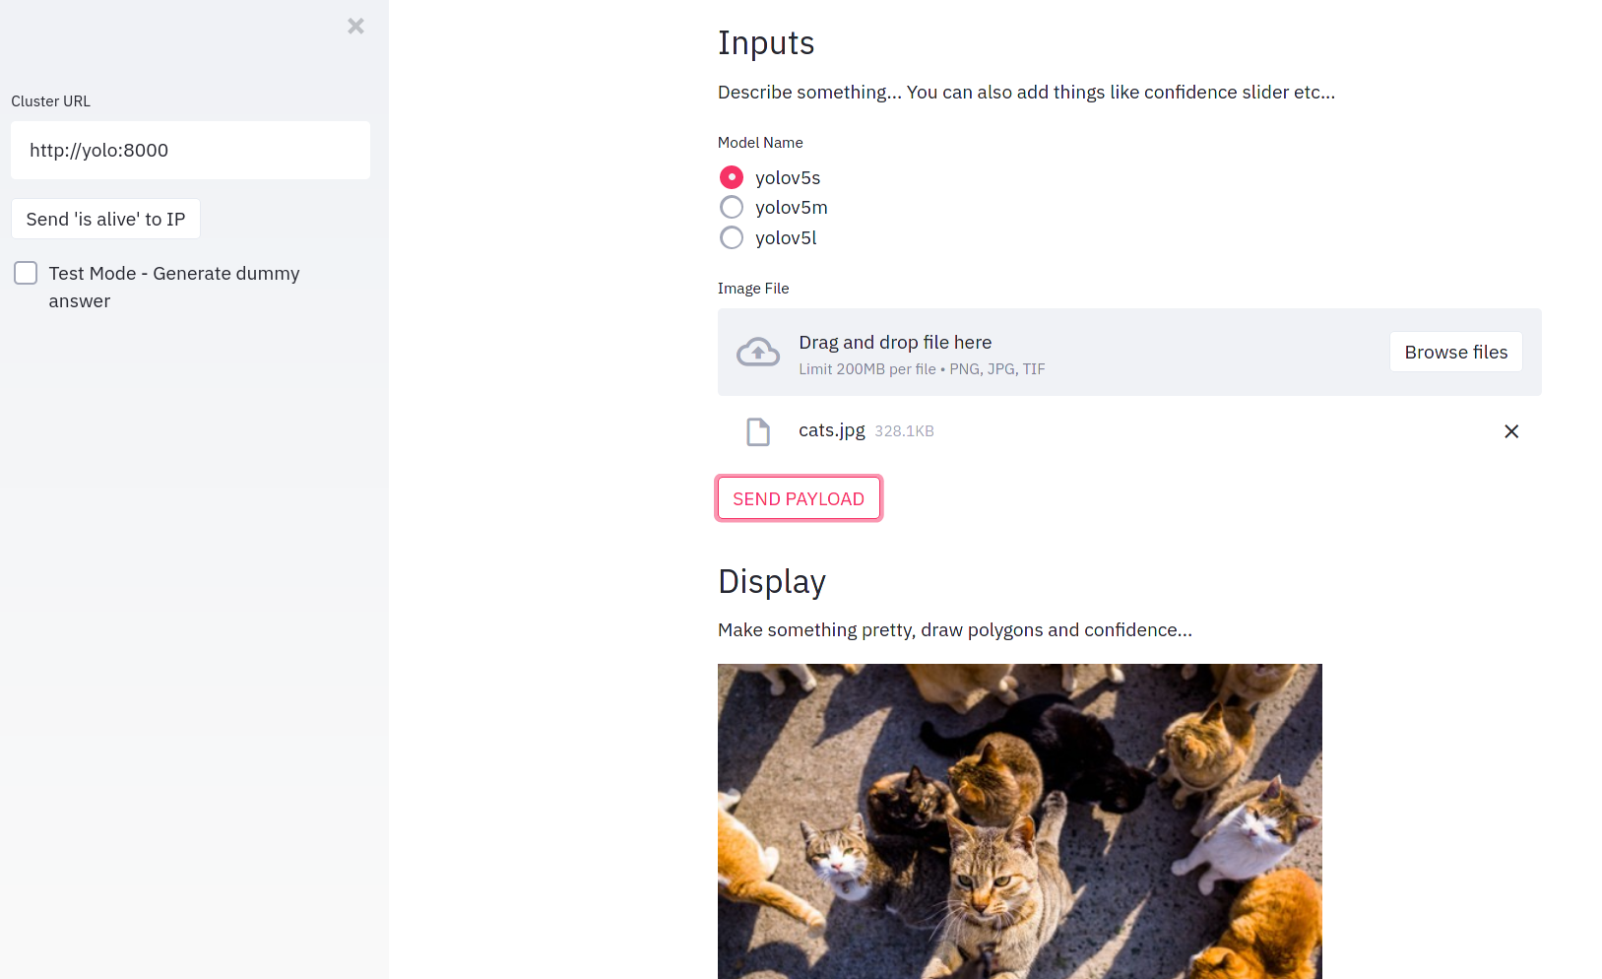Open the Browse files dialog

pos(1455,353)
